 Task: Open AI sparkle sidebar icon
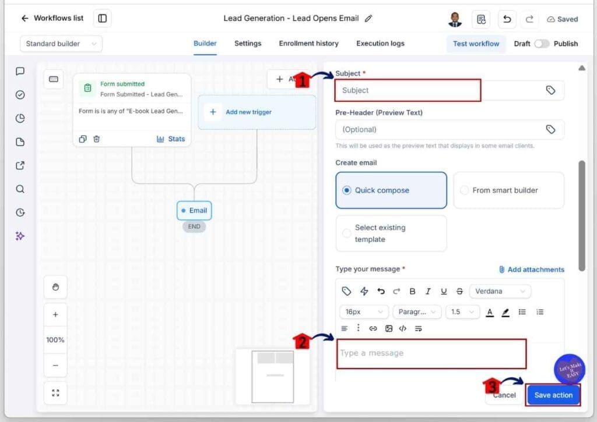click(x=20, y=236)
